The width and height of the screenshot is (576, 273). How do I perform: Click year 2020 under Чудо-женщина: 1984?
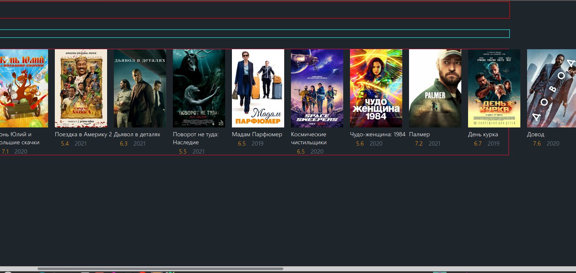pyautogui.click(x=376, y=144)
